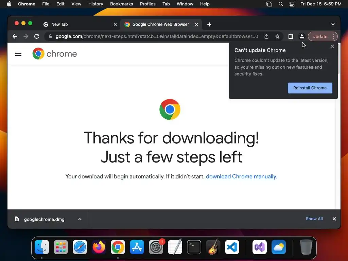Image resolution: width=348 pixels, height=261 pixels.
Task: Close the Google Chrome Web Browser tab
Action: coord(196,24)
